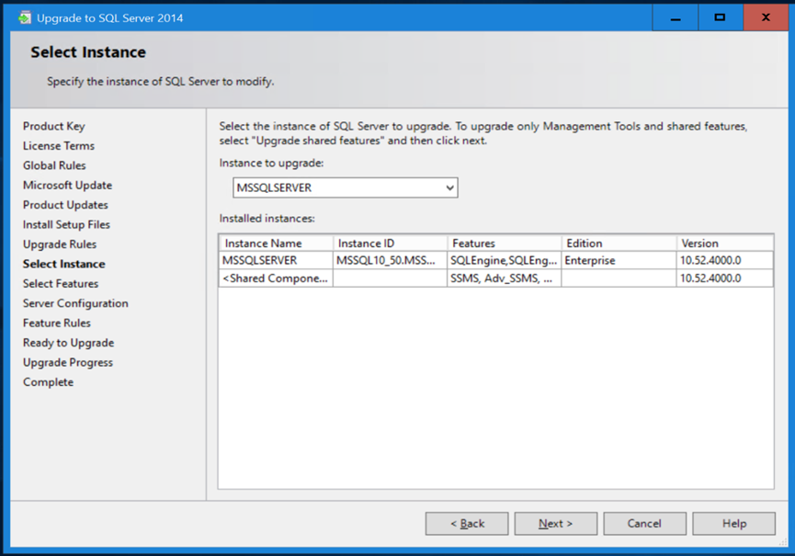Sort by Instance Name column header

click(277, 244)
